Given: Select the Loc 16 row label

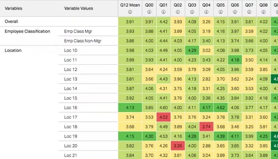Looking at the screenshot, I should pos(71,108).
